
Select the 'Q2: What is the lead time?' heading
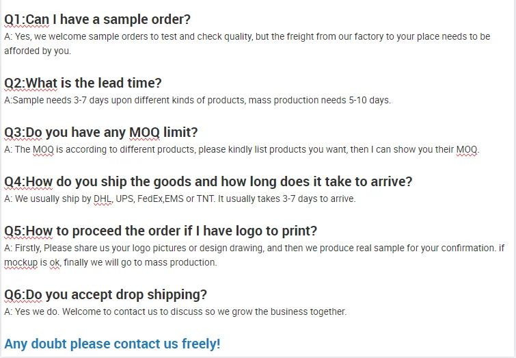pos(83,83)
